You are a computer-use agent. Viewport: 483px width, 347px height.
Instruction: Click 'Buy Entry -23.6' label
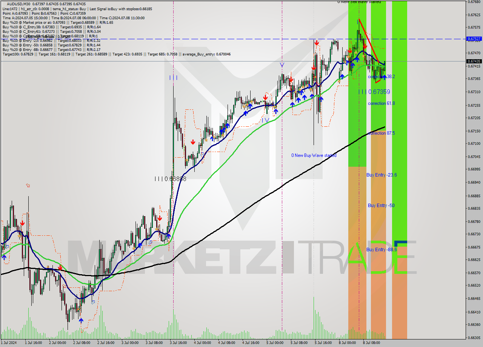[381, 175]
